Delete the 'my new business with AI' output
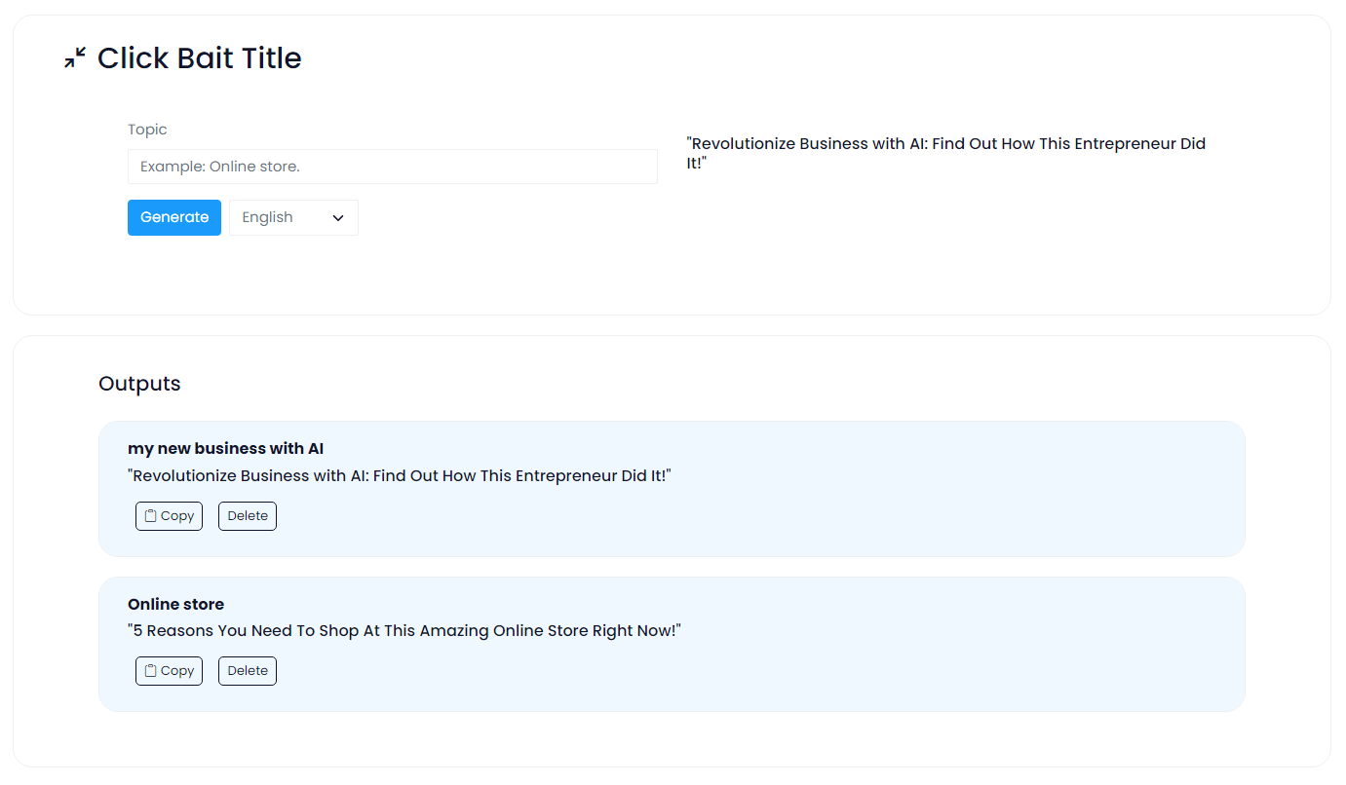1346x785 pixels. click(248, 516)
